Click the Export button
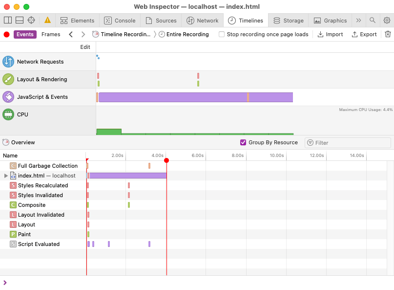The width and height of the screenshot is (394, 290). coord(364,34)
